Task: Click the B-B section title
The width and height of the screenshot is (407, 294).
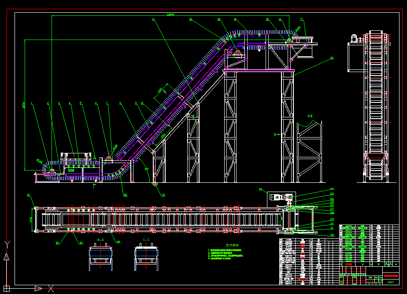Action: point(310,116)
